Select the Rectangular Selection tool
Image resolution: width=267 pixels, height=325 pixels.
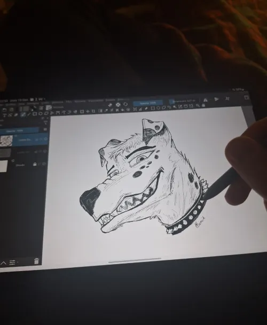pos(153,108)
